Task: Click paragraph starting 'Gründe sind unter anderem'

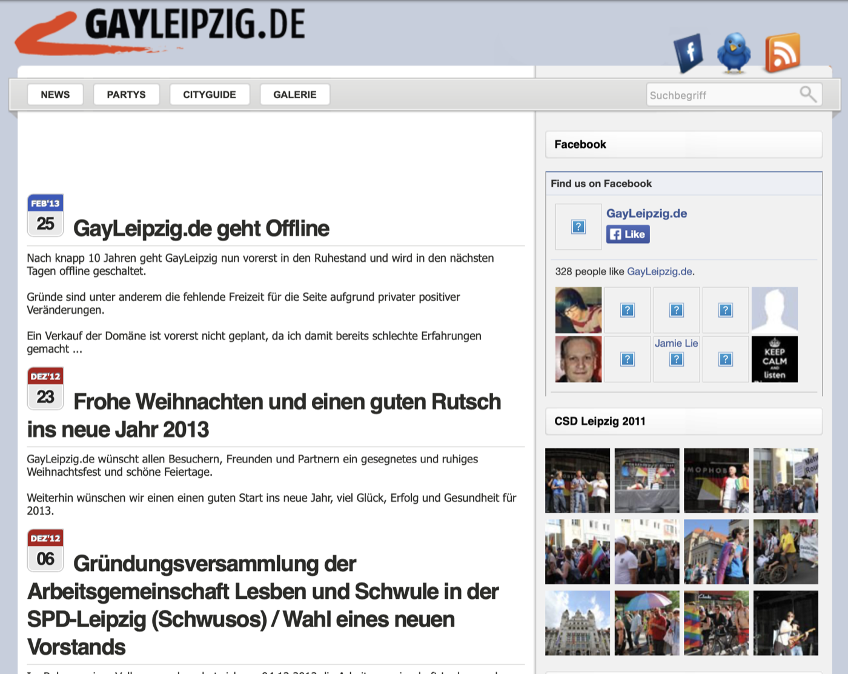Action: (x=243, y=304)
